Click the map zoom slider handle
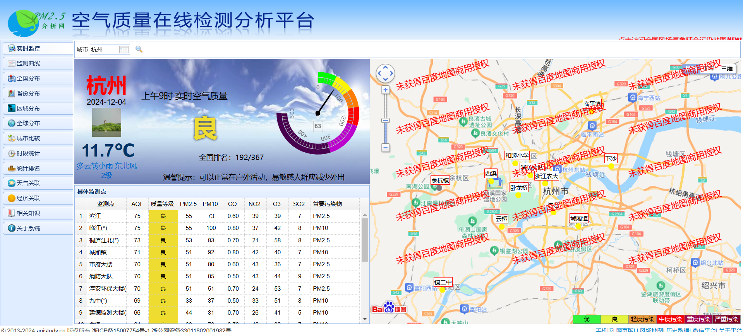The width and height of the screenshot is (743, 332). pyautogui.click(x=385, y=121)
